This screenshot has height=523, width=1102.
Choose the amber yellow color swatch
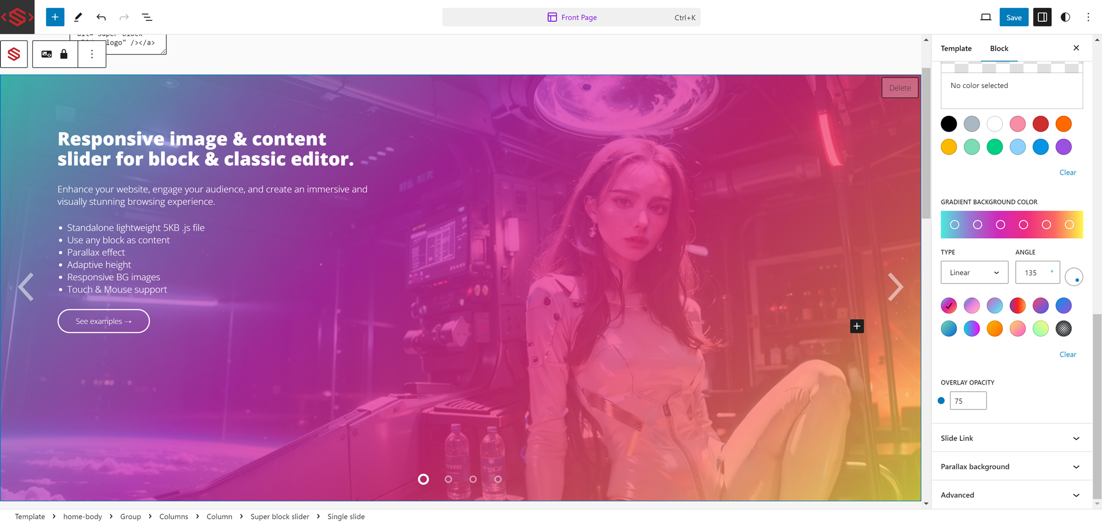click(x=949, y=147)
